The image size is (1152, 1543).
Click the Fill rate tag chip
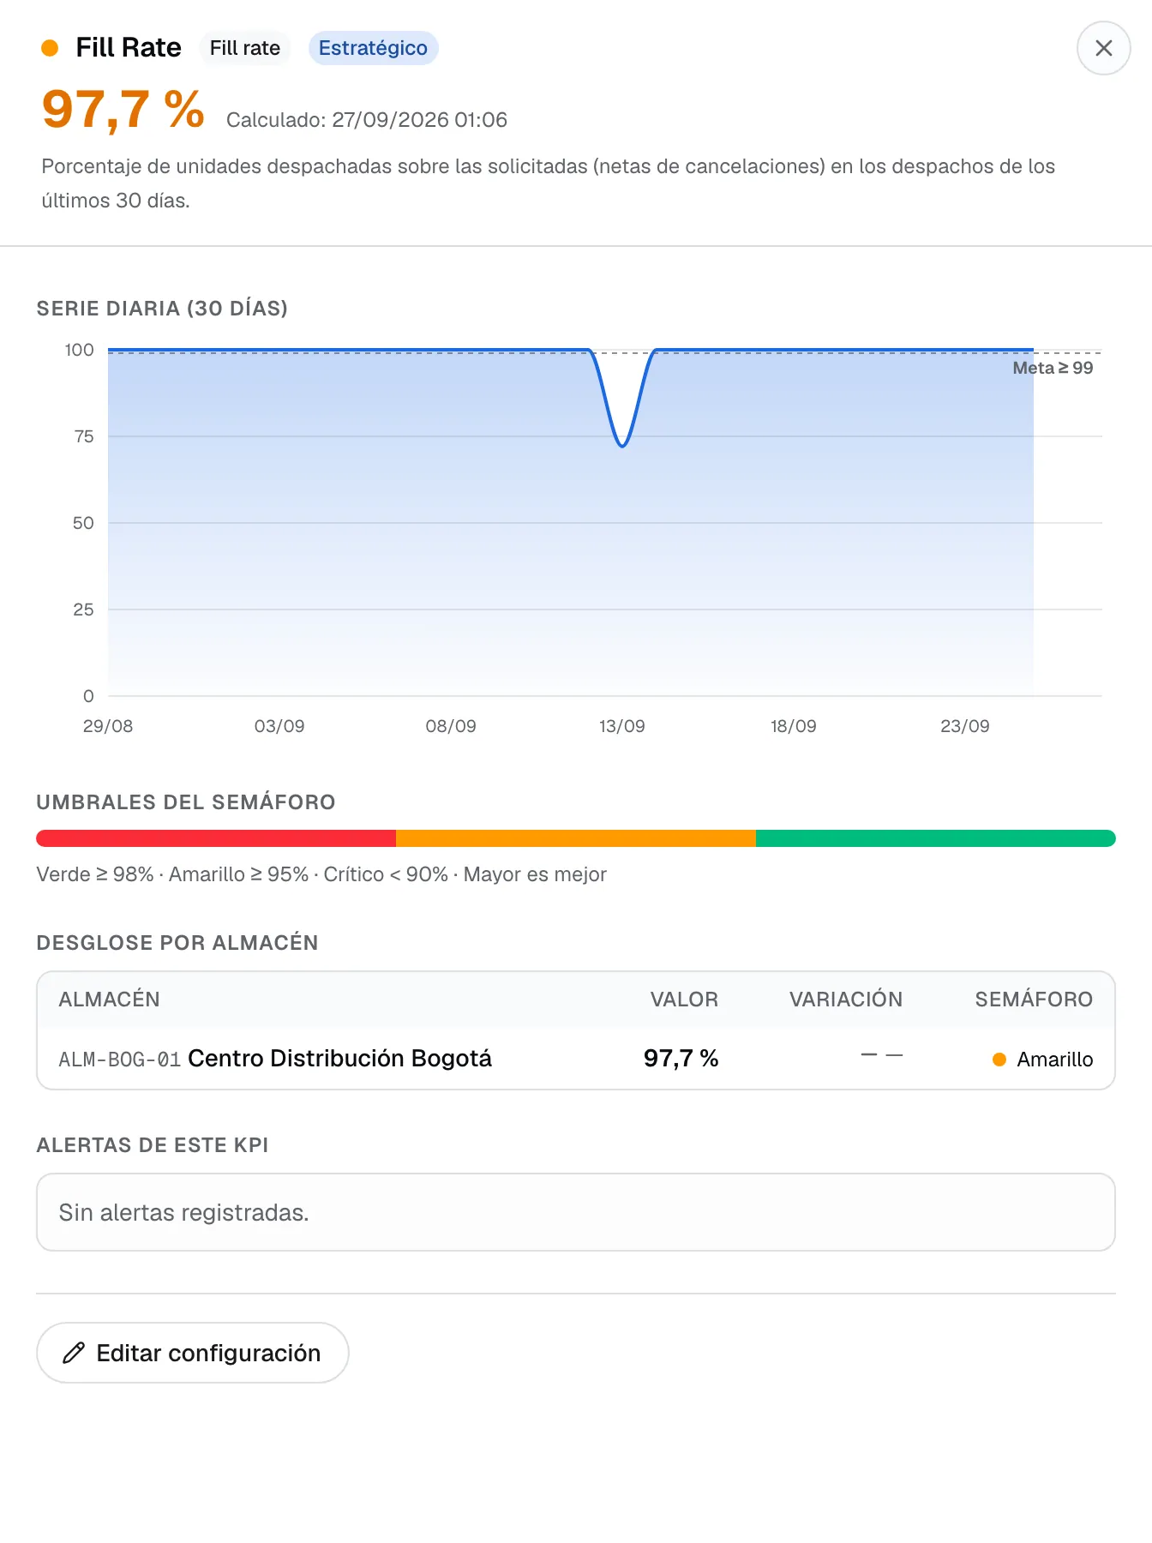coord(245,48)
